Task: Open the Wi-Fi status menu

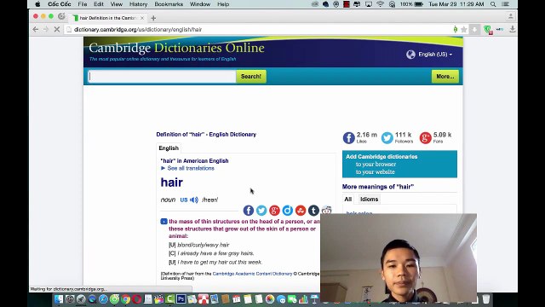Action: click(381, 4)
